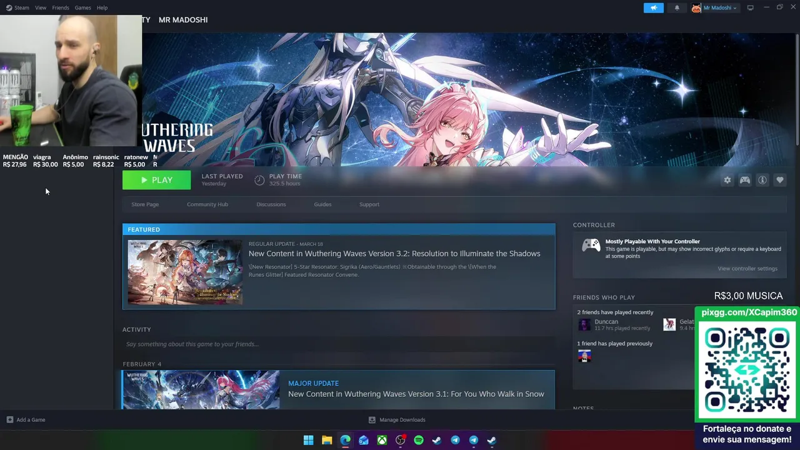
Task: Open File Explorer from the taskbar
Action: [x=327, y=440]
